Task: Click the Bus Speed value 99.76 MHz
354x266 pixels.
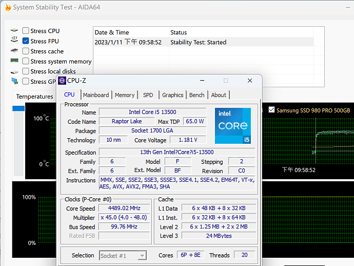Action: (124, 226)
